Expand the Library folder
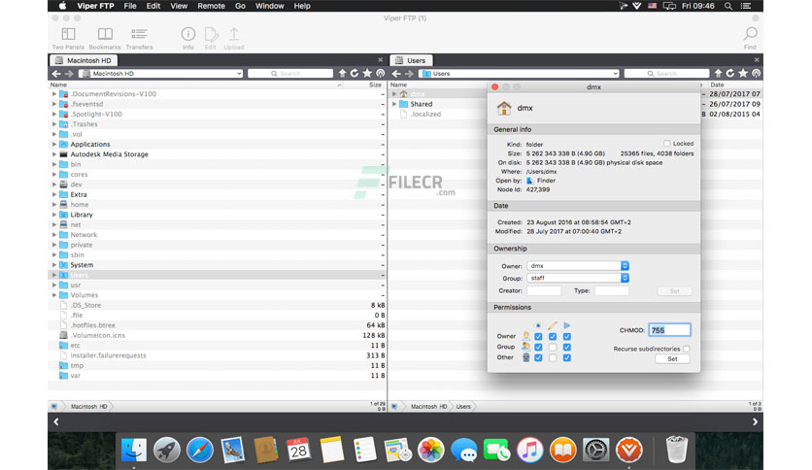Viewport: 812px width, 470px height. click(53, 215)
